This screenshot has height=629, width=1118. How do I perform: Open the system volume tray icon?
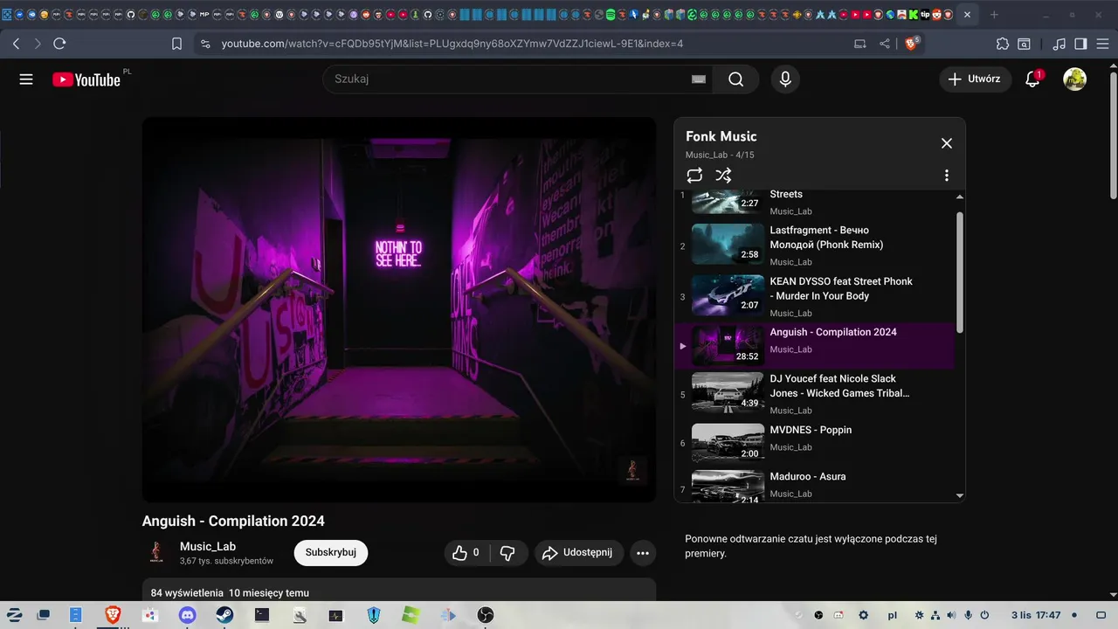pos(952,615)
